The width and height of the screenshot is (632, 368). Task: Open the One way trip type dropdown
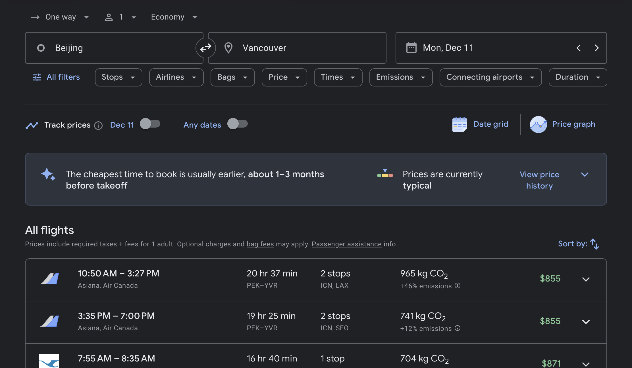tap(60, 17)
